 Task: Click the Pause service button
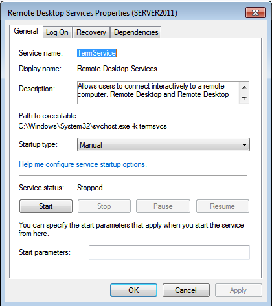pos(163,206)
